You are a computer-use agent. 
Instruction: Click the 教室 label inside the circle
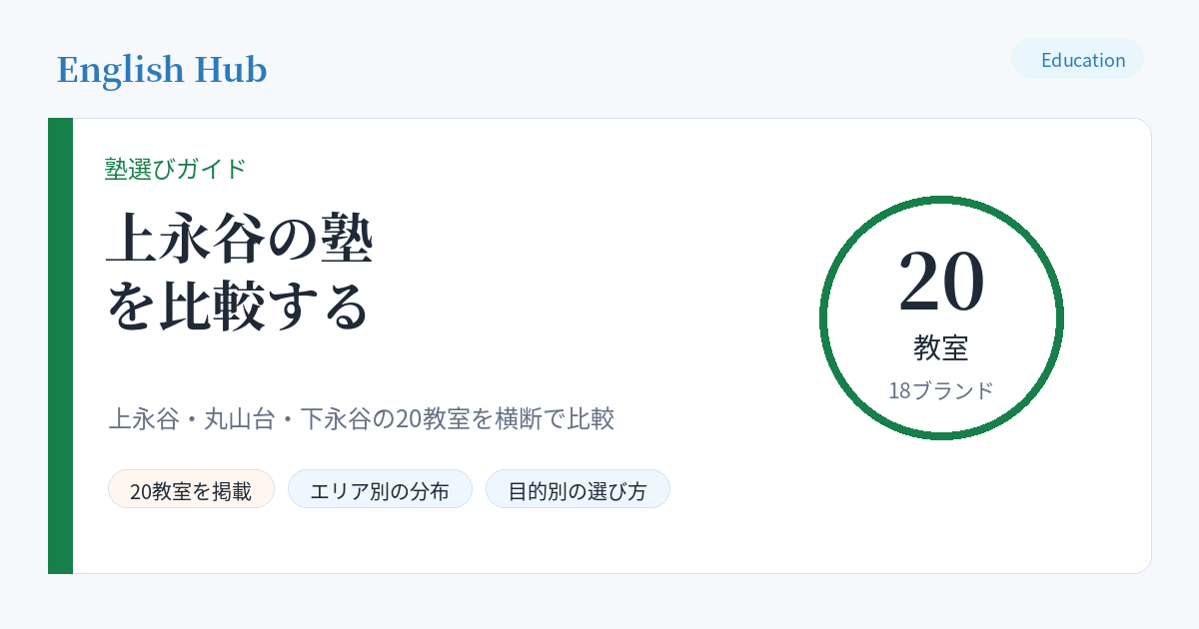pyautogui.click(x=941, y=348)
